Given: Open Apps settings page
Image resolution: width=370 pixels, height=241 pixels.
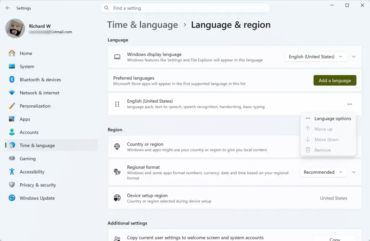Looking at the screenshot, I should tap(51, 119).
